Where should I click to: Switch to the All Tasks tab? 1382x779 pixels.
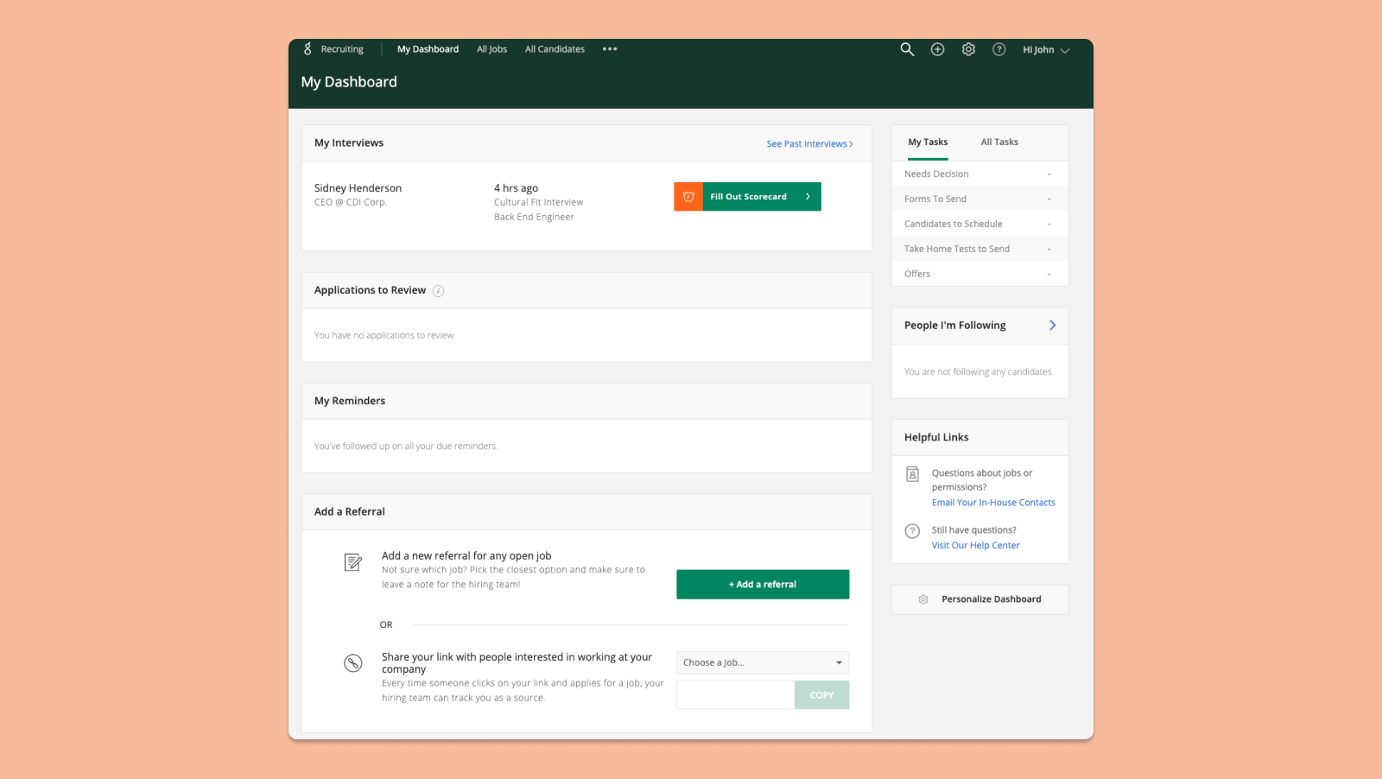[999, 142]
